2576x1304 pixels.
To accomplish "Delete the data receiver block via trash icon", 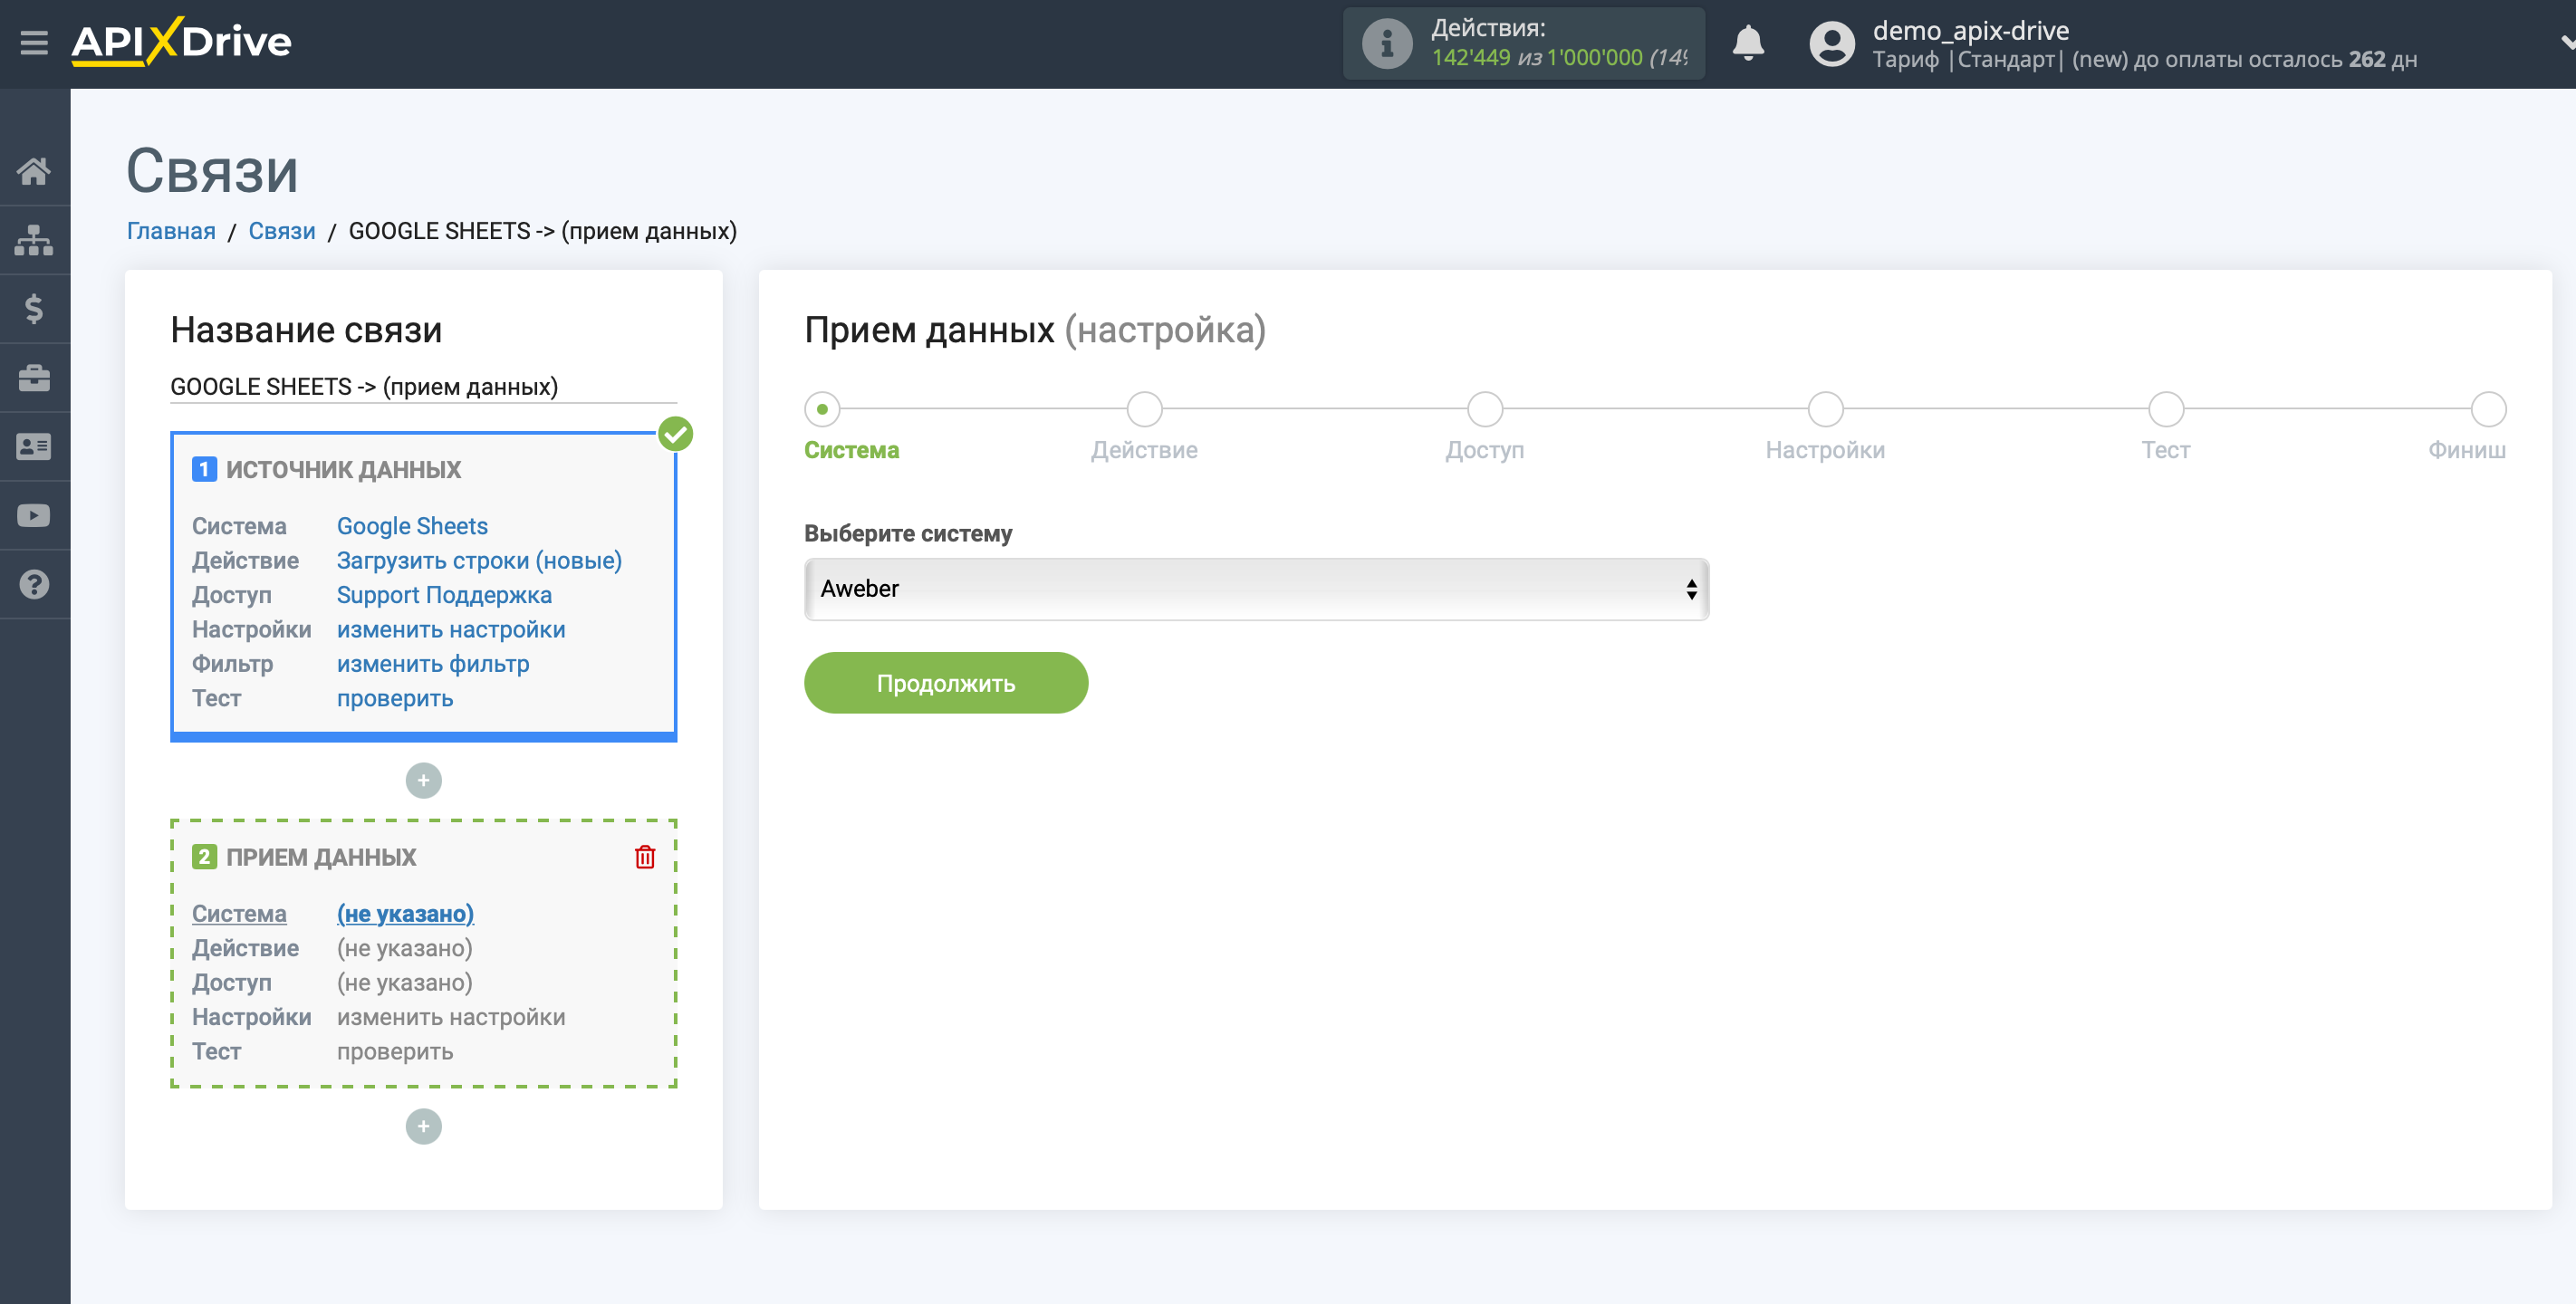I will click(645, 857).
